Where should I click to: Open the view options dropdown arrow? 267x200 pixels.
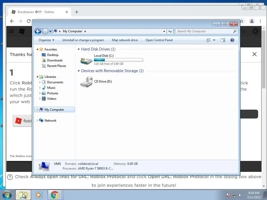pyautogui.click(x=214, y=40)
